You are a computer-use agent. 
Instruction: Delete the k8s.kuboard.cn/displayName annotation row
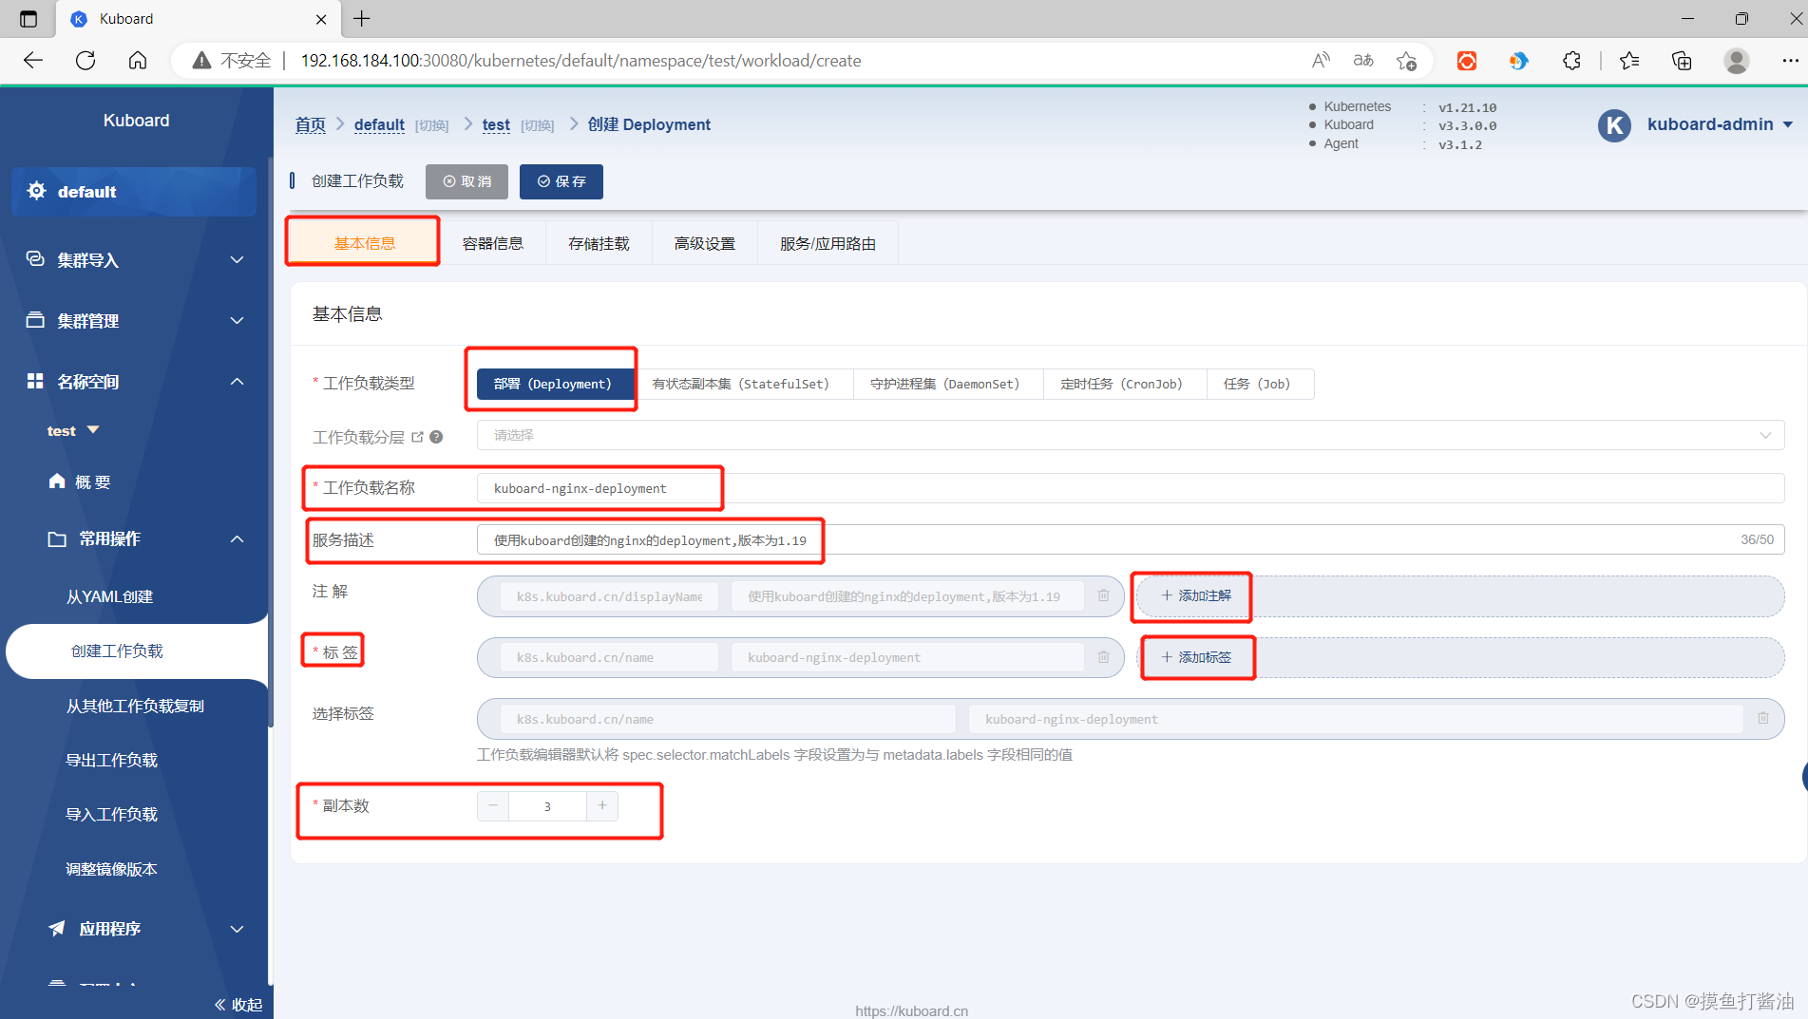pos(1103,595)
